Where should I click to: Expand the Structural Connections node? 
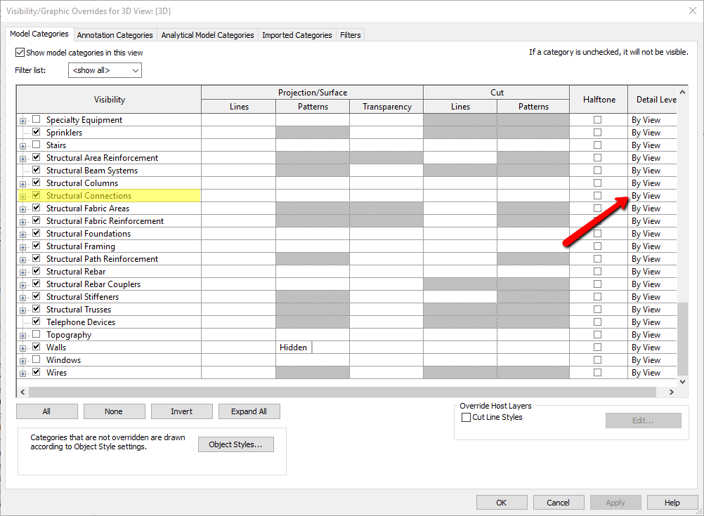22,197
